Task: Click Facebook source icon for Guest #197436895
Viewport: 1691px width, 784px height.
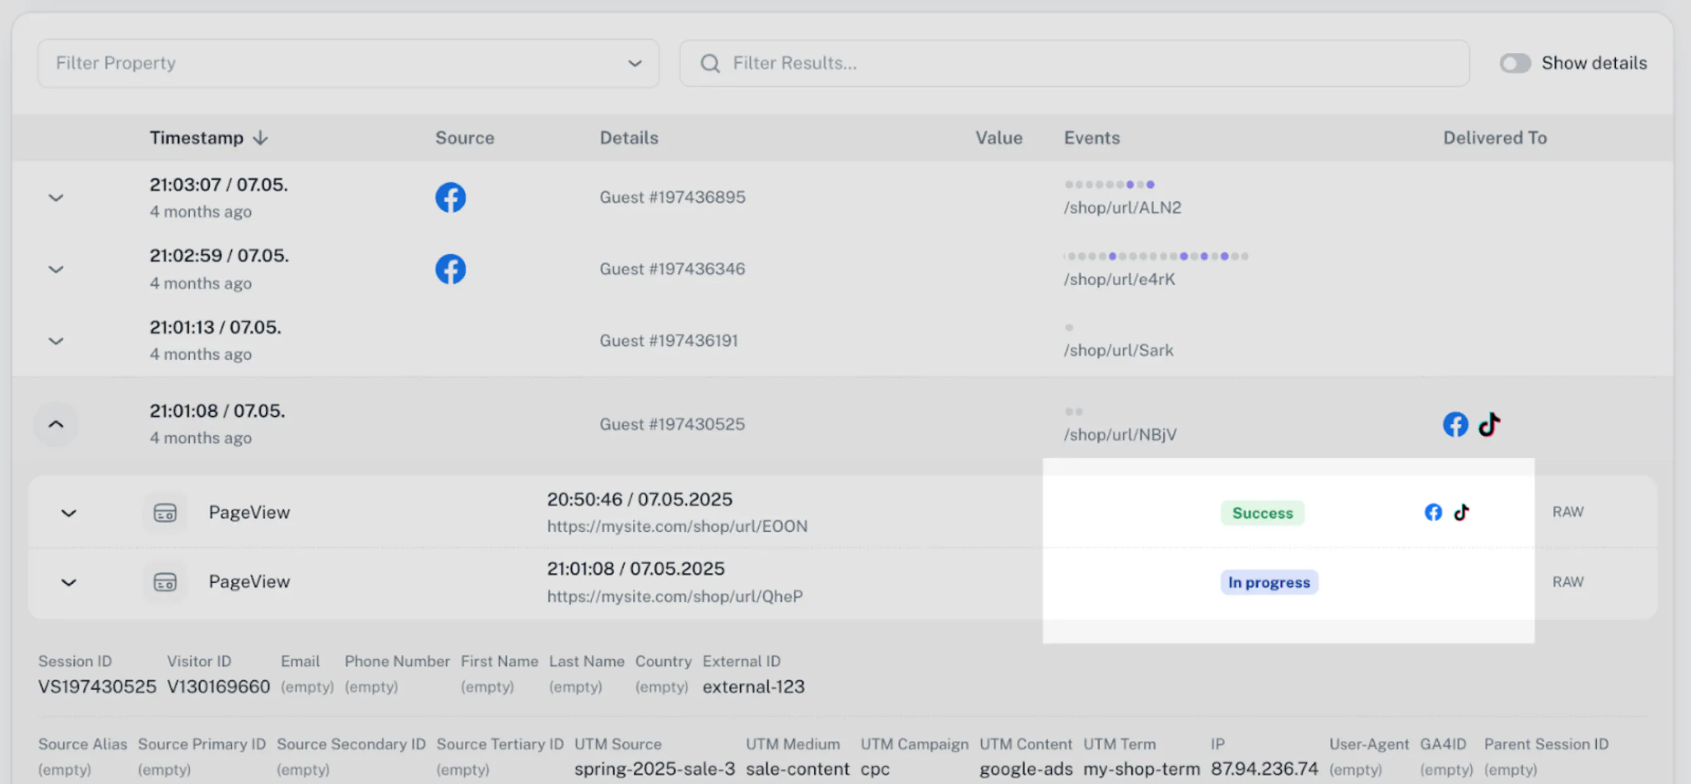Action: coord(450,197)
